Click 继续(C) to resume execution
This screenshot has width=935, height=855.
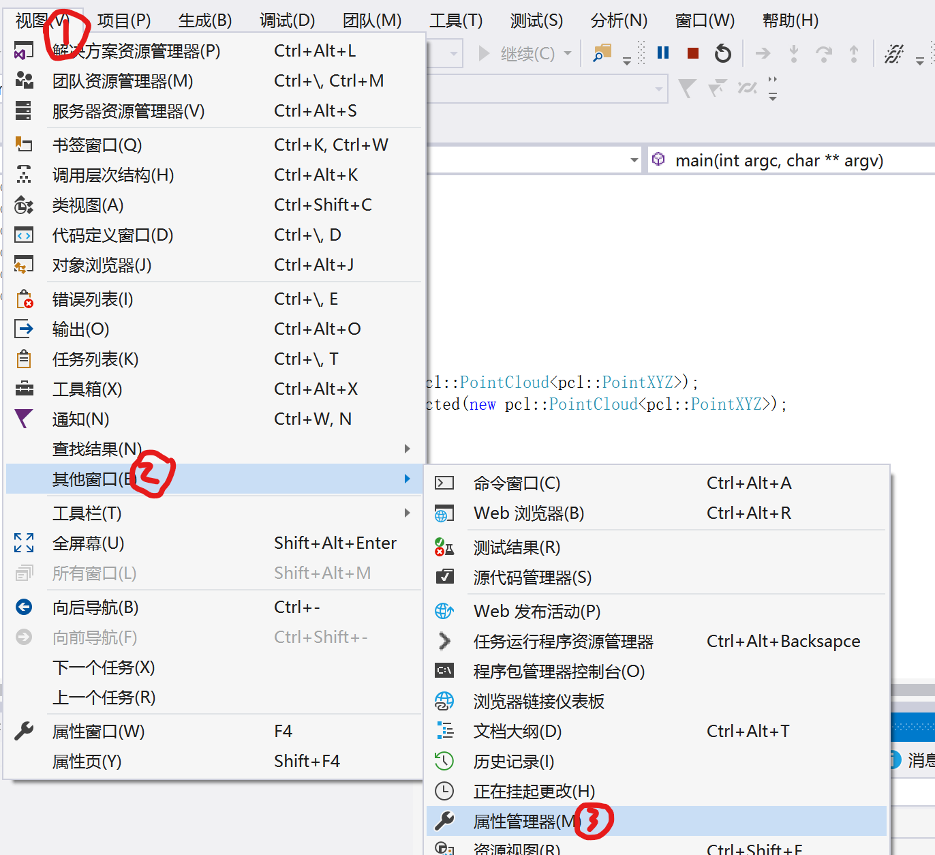coord(528,52)
